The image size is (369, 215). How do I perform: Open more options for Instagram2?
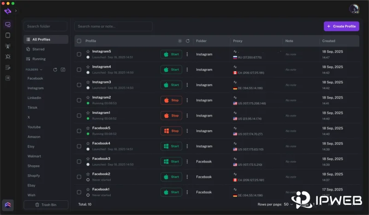pyautogui.click(x=187, y=100)
